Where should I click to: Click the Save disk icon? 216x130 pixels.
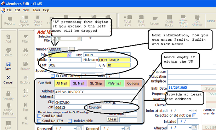pos(8,64)
